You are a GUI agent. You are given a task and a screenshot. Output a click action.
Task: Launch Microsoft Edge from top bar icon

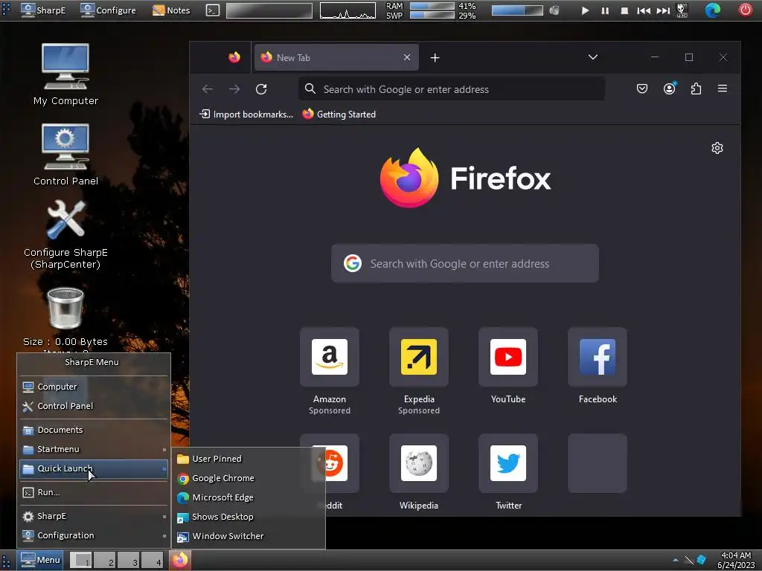coord(713,10)
